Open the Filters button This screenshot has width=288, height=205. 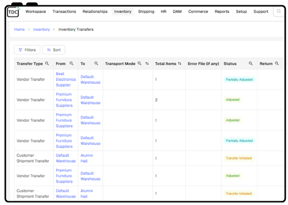pos(27,50)
